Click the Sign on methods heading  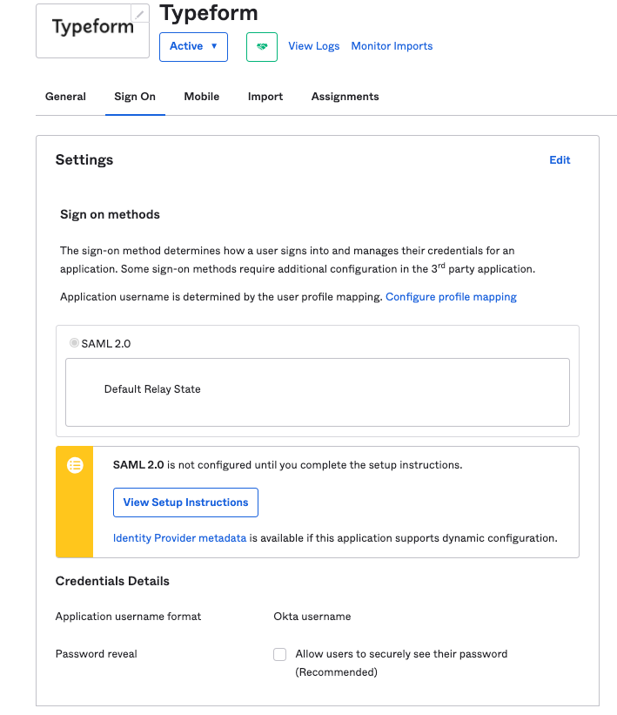click(x=110, y=214)
